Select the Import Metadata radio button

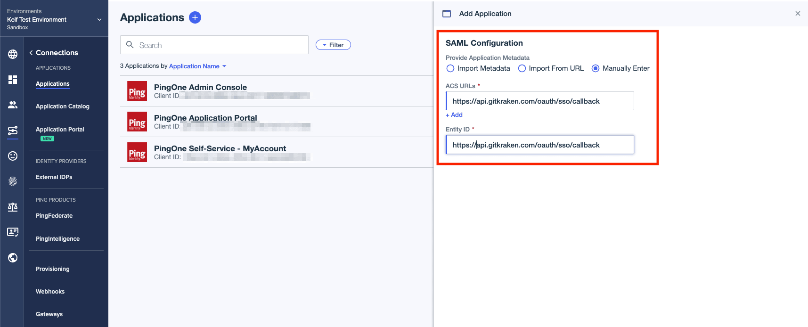click(x=450, y=68)
